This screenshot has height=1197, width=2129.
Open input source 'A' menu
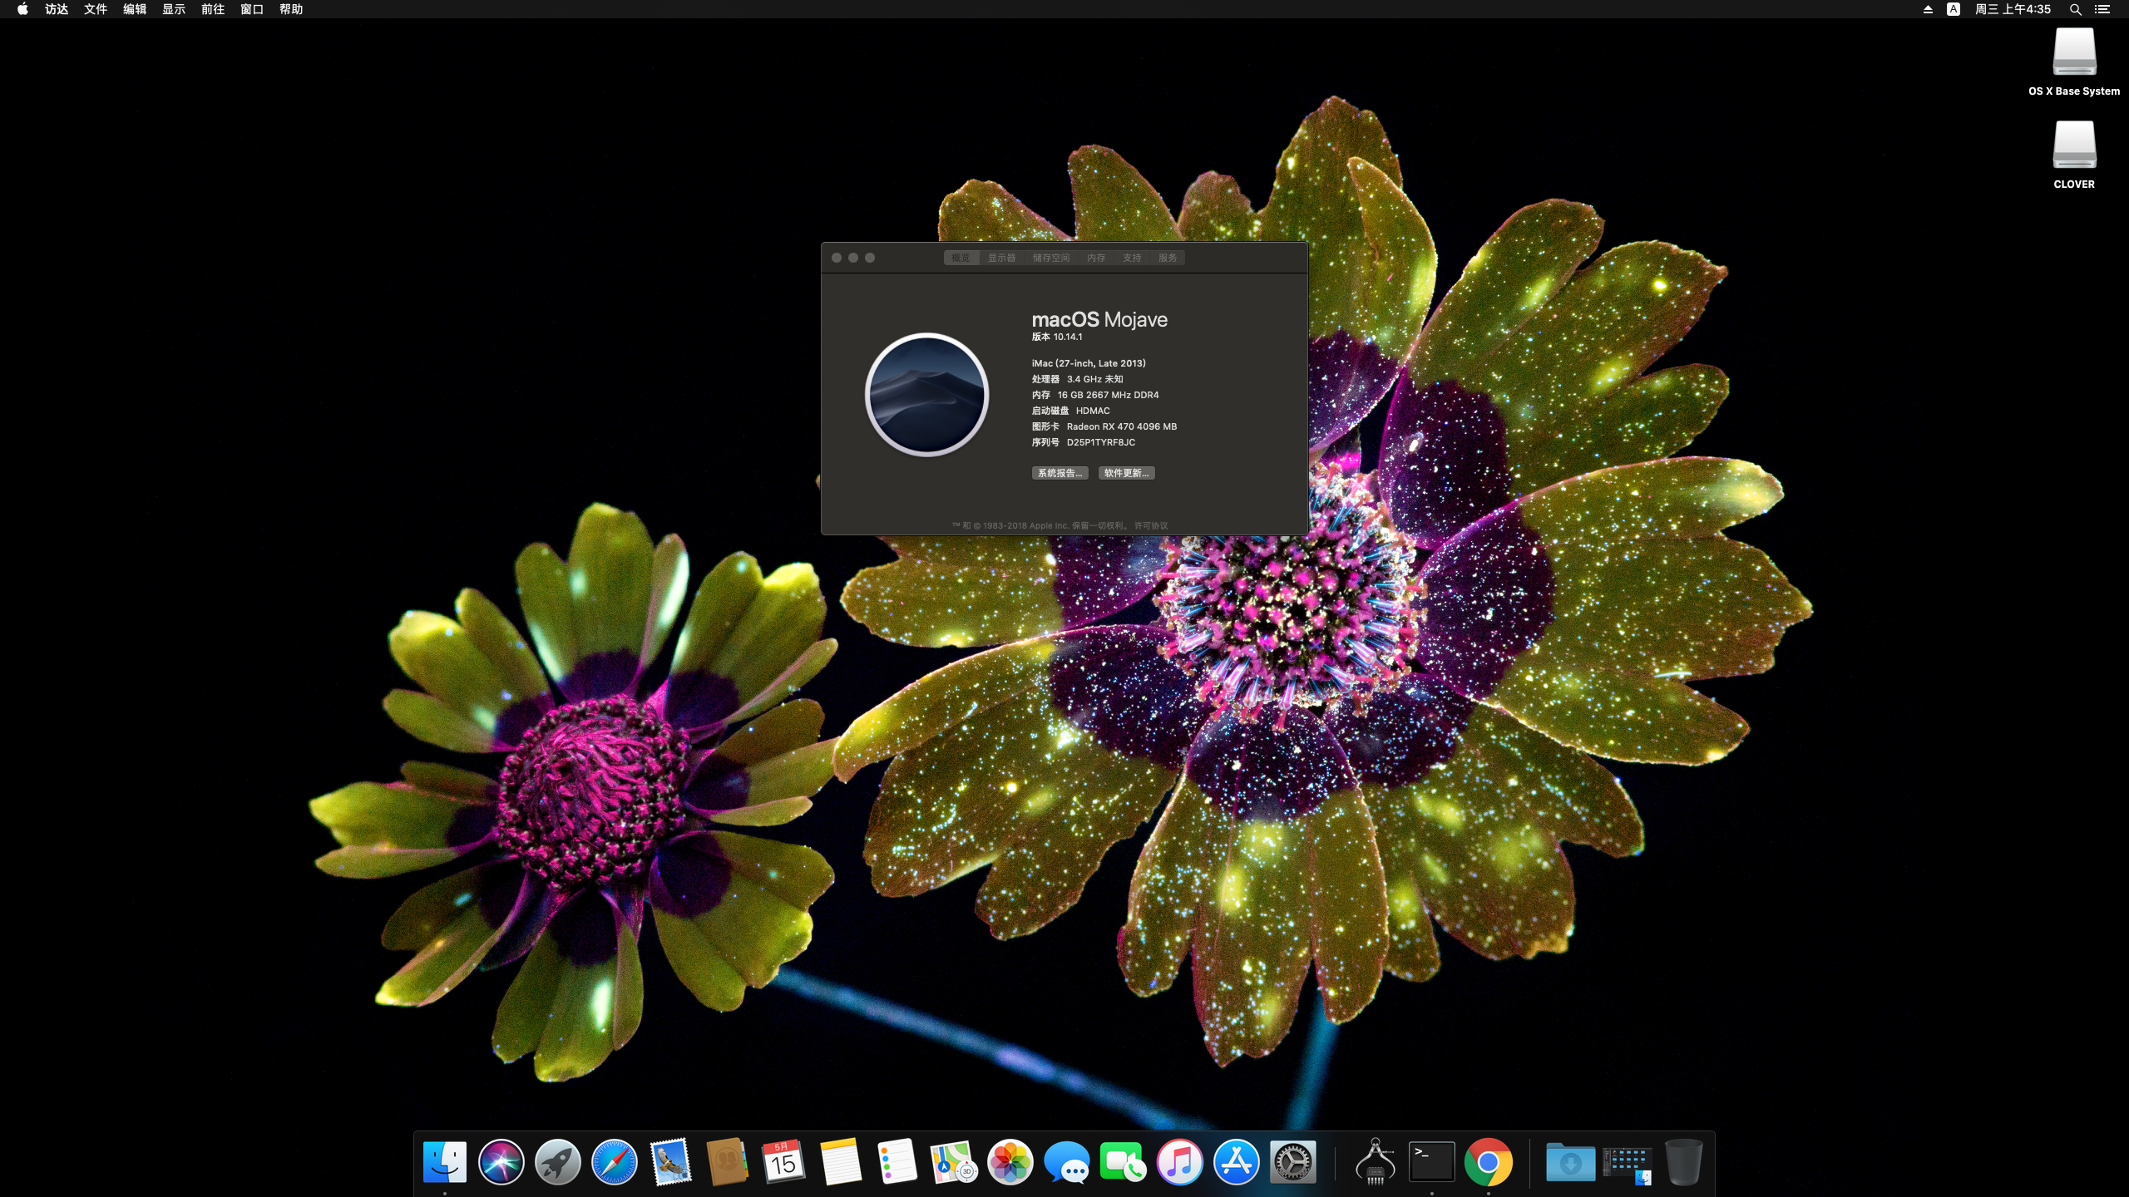click(1954, 9)
